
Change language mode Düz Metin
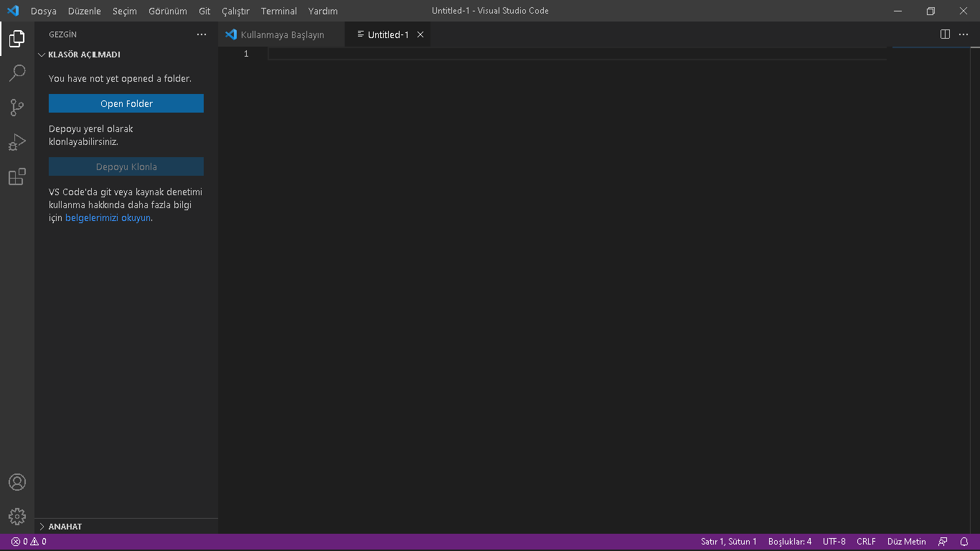tap(907, 542)
